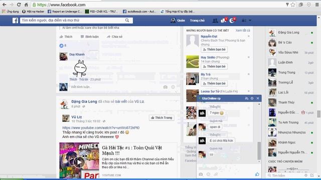The image size is (321, 180).
Task: Open chat with Khánh Ngọc in sidebar
Action: point(291,142)
